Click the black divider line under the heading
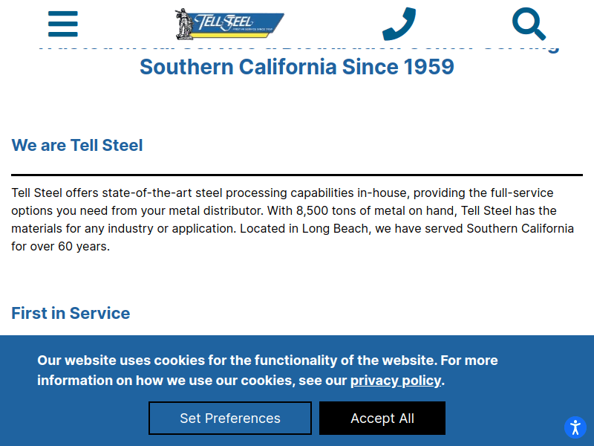This screenshot has width=594, height=446. click(297, 175)
